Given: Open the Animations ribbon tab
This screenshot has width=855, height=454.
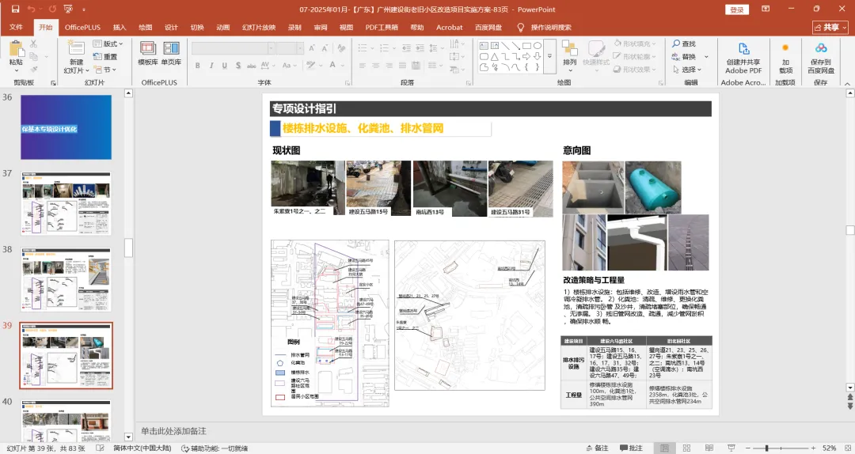Looking at the screenshot, I should [223, 27].
